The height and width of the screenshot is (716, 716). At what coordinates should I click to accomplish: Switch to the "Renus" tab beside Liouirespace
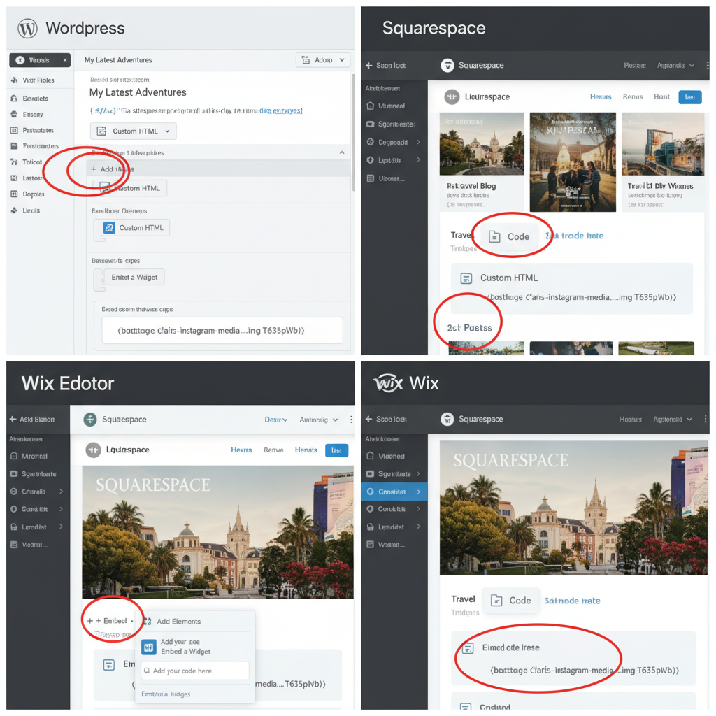click(x=633, y=96)
